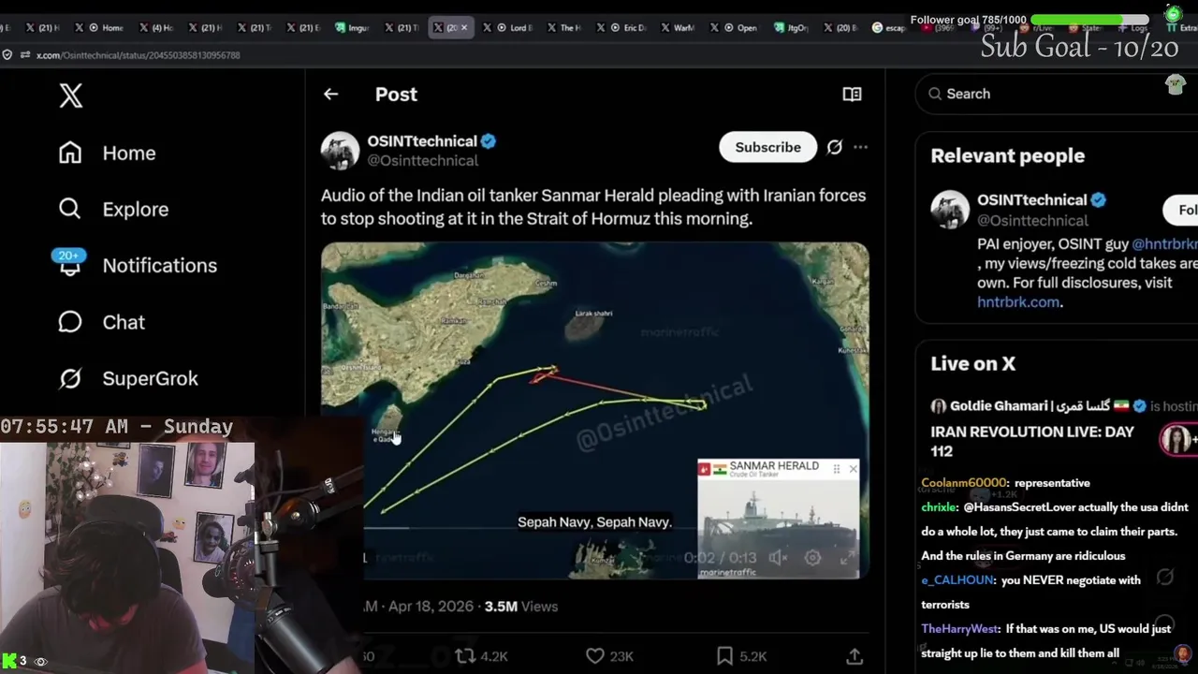The height and width of the screenshot is (674, 1198).
Task: Click chat username Coolanm60000
Action: pyautogui.click(x=964, y=483)
